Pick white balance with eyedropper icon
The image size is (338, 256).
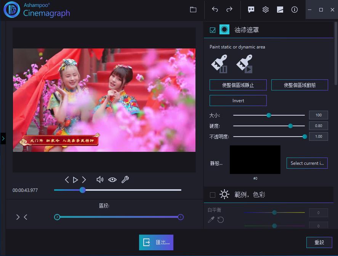(x=211, y=219)
